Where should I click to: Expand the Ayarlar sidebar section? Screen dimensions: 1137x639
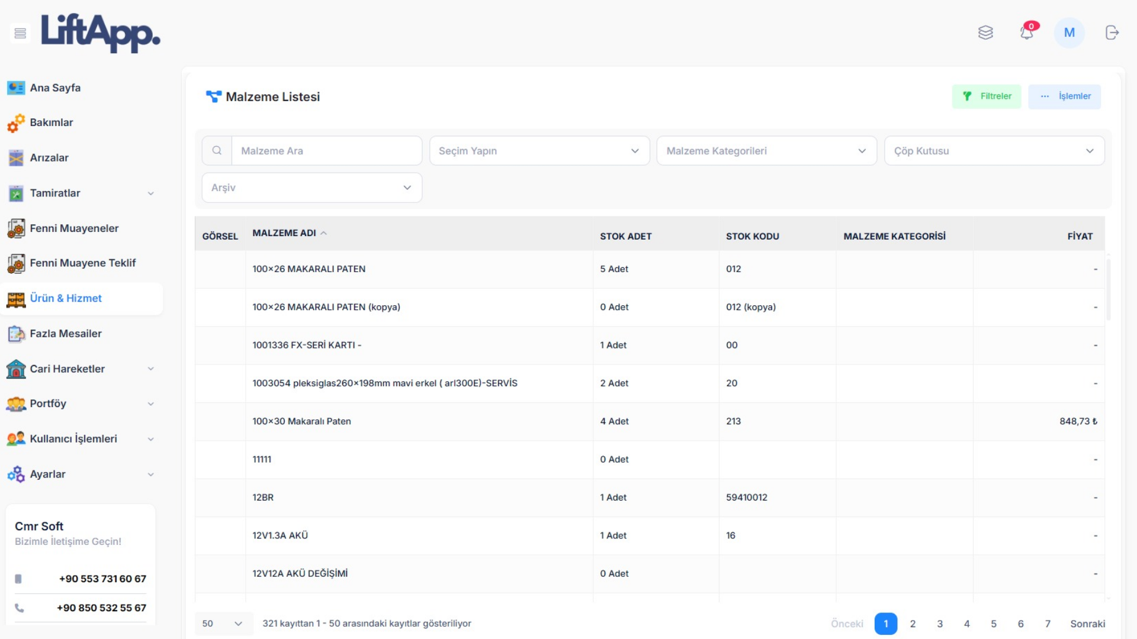(x=150, y=475)
